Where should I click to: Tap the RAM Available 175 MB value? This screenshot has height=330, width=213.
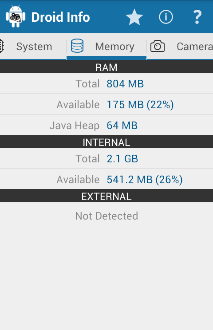140,105
